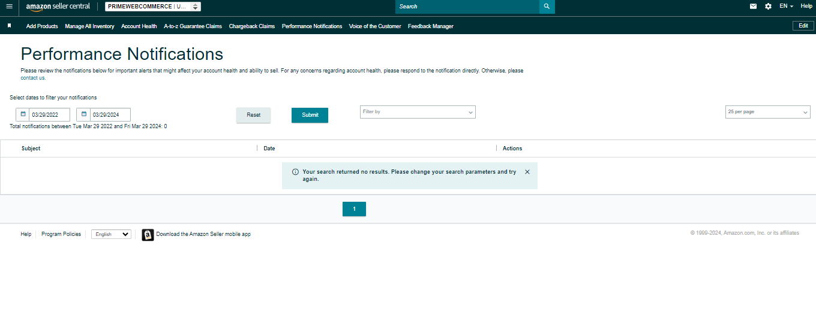
Task: Open A-to-z Guarantee Claims
Action: 193,26
